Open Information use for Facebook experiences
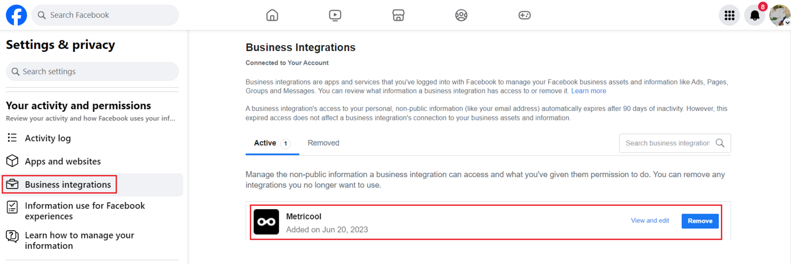This screenshot has height=264, width=791. [x=85, y=211]
